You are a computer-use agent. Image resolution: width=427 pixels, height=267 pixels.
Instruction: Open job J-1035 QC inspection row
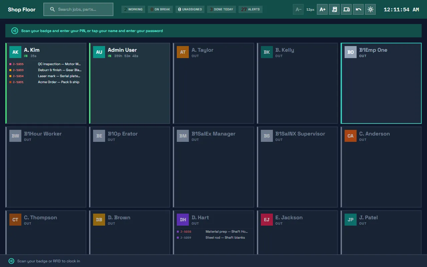coord(46,64)
